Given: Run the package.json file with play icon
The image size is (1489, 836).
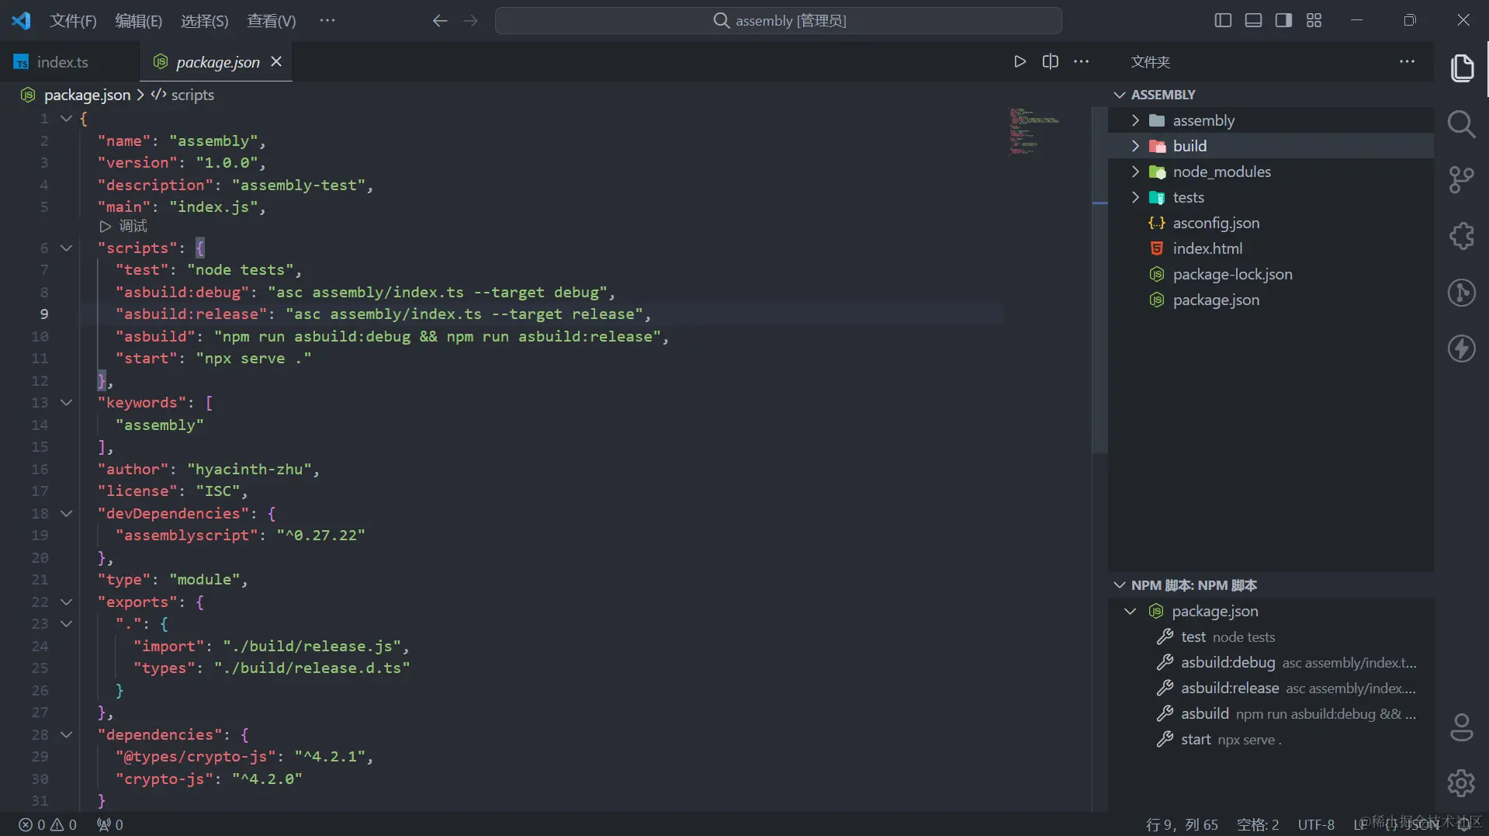Looking at the screenshot, I should [1020, 61].
